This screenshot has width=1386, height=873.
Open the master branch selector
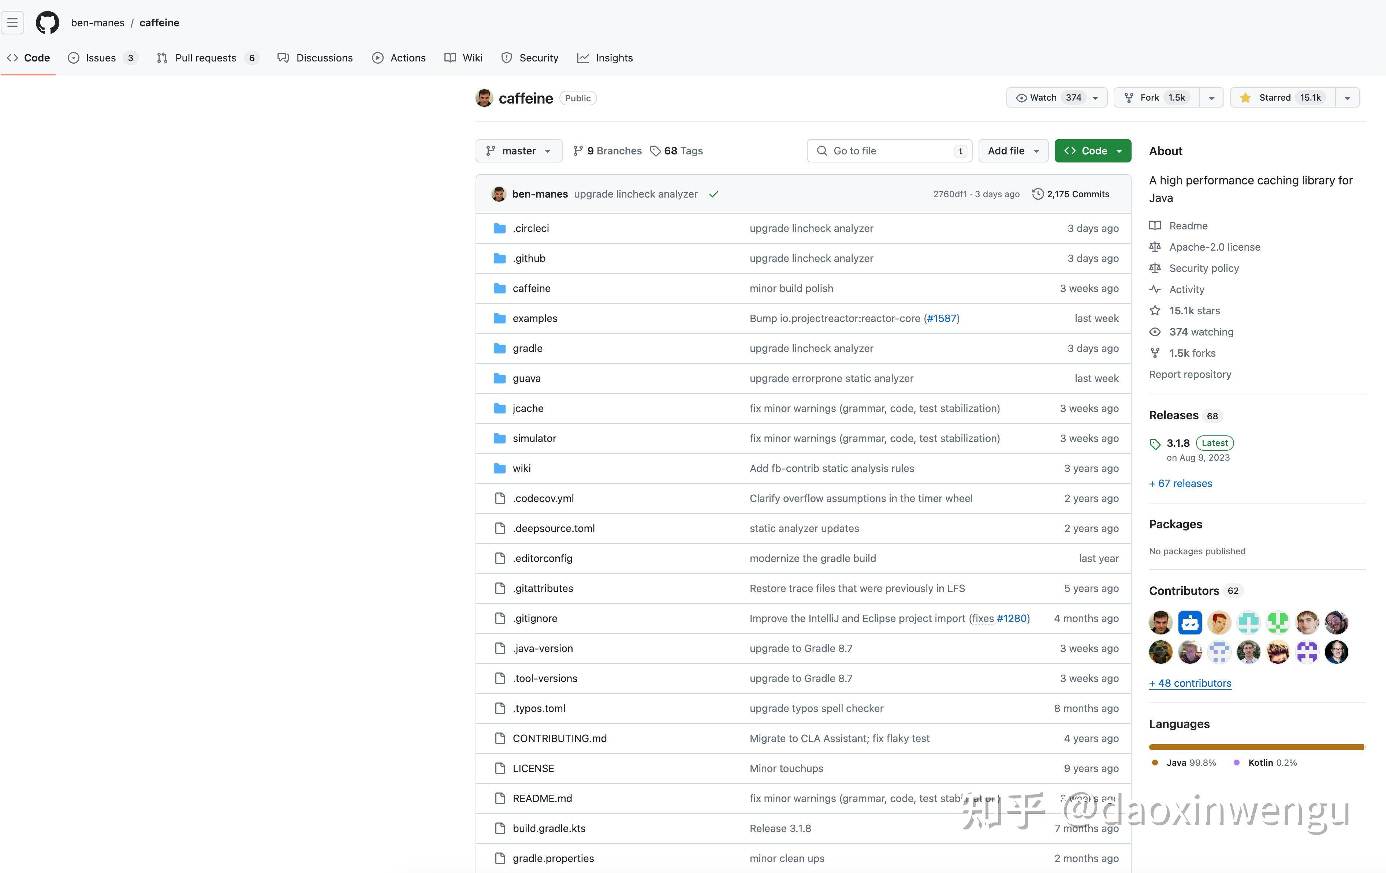519,151
